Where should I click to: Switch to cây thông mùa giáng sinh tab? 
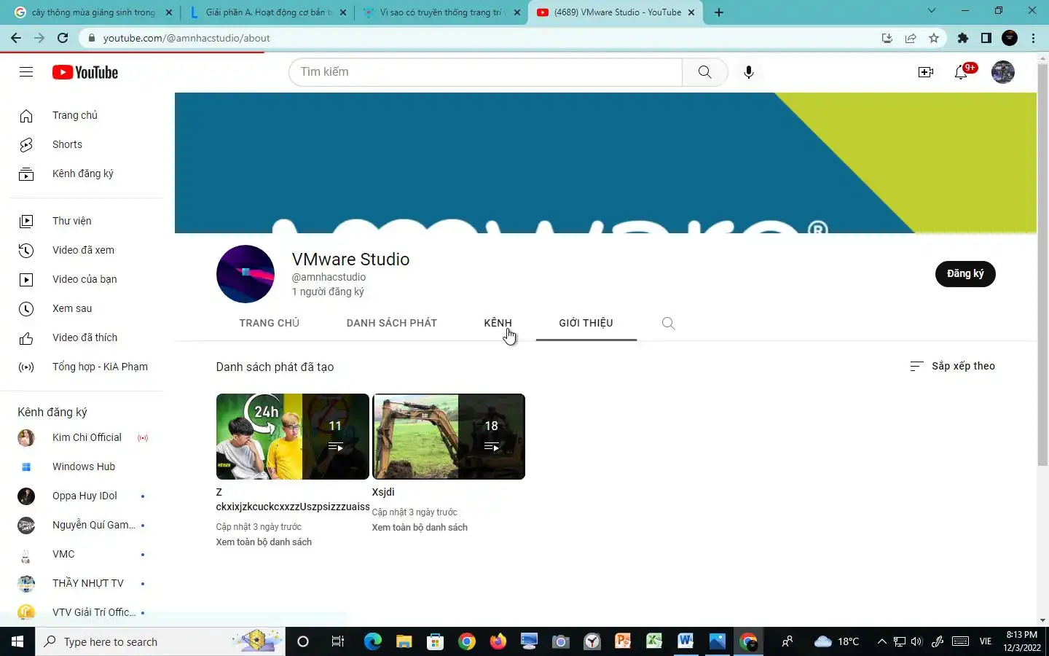(93, 12)
